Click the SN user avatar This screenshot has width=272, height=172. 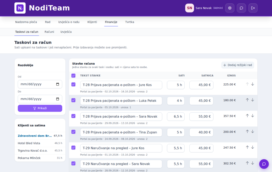[x=189, y=8]
